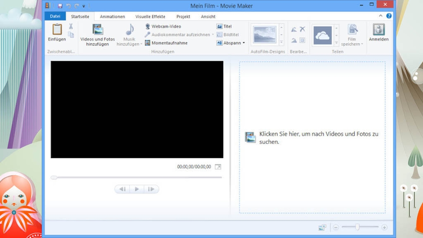Open Film speichern dropdown arrow
The width and height of the screenshot is (423, 238).
click(362, 44)
